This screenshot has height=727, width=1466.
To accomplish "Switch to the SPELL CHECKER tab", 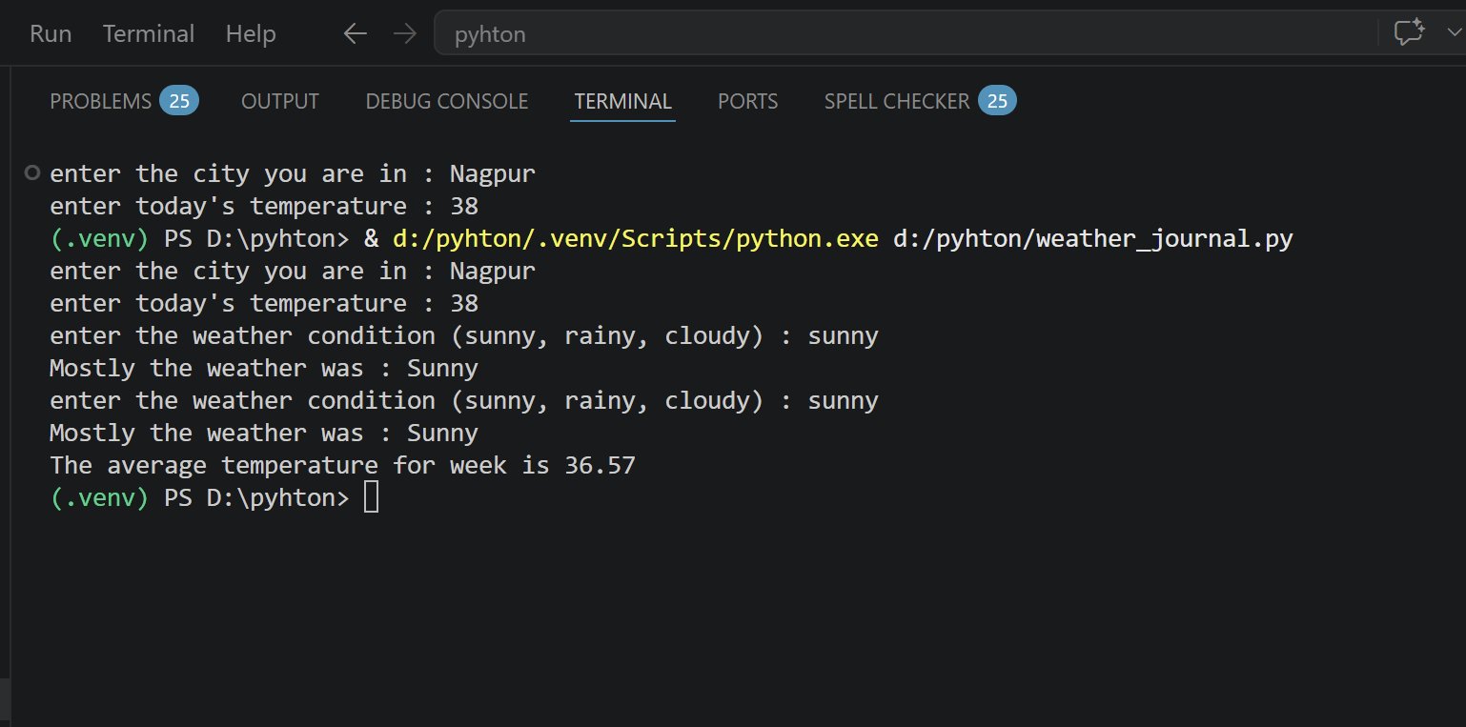I will click(x=896, y=101).
